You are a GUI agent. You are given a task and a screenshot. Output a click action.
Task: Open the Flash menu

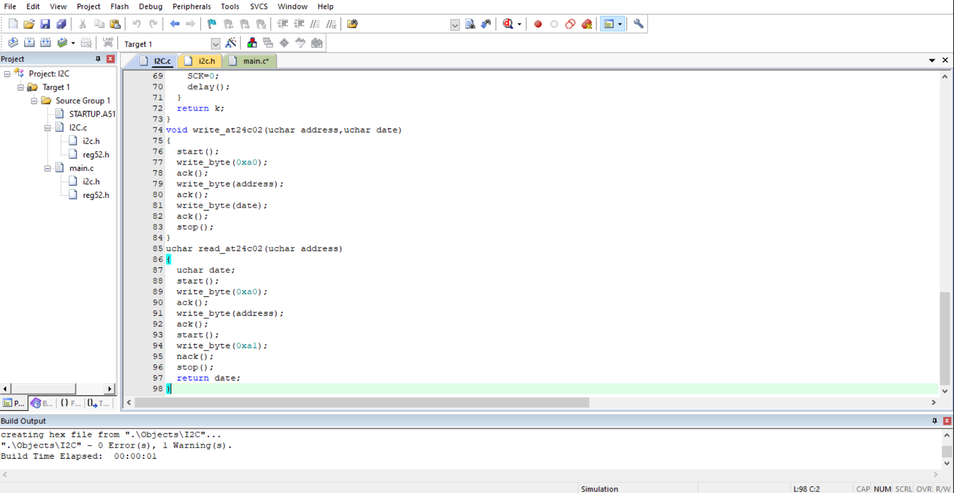point(119,6)
